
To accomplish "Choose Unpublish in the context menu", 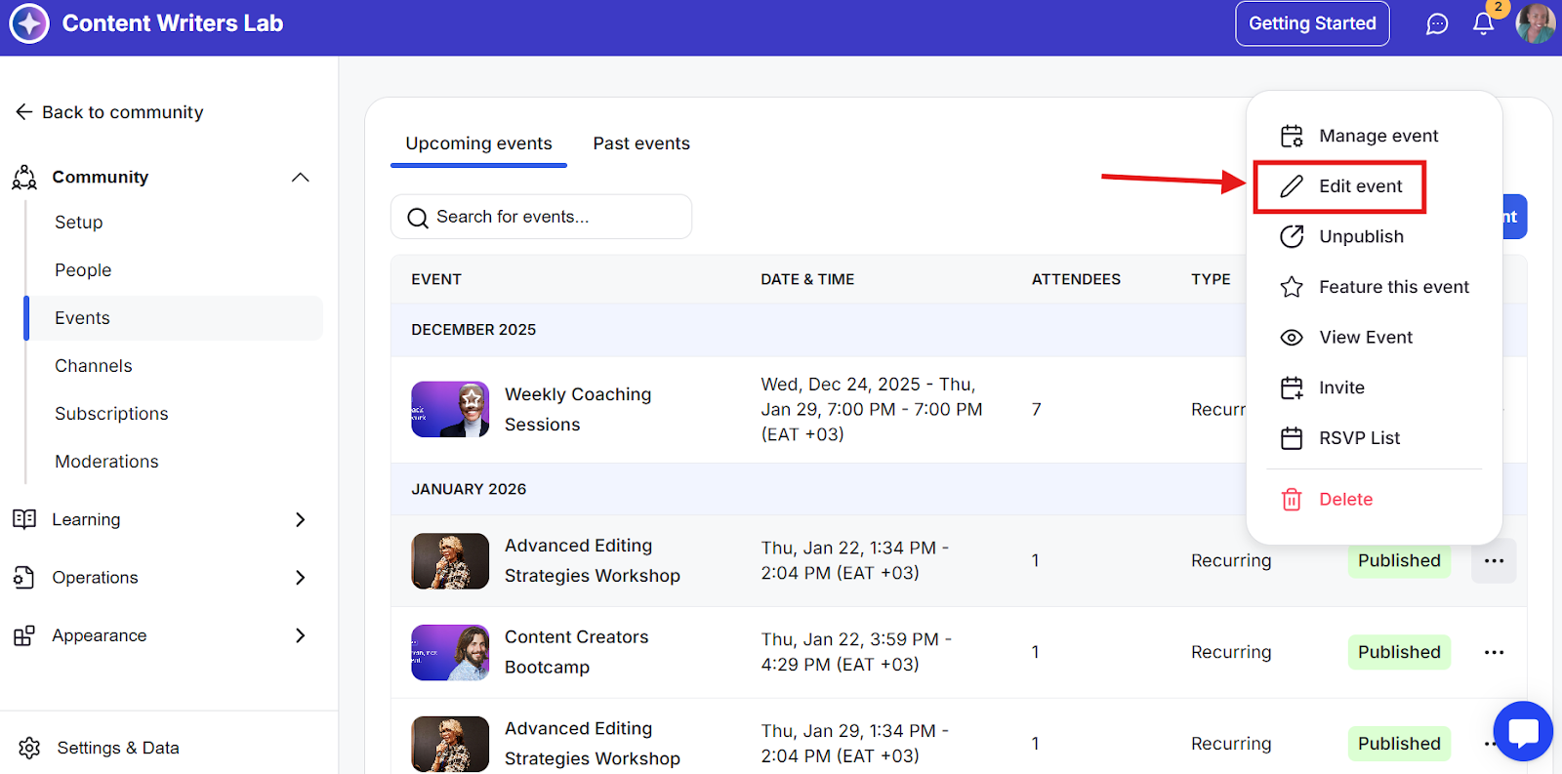I will pos(1361,237).
